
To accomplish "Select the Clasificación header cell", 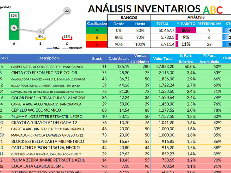I will (x=97, y=24).
